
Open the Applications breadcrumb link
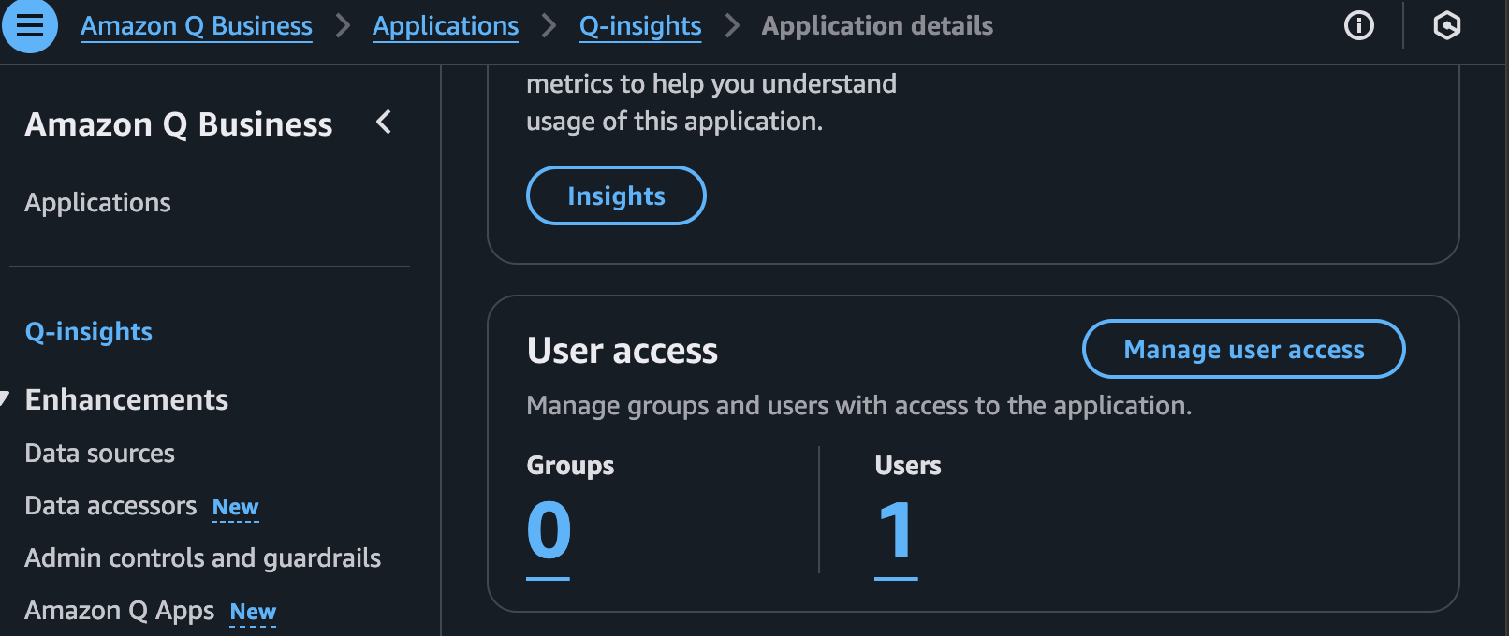(446, 26)
